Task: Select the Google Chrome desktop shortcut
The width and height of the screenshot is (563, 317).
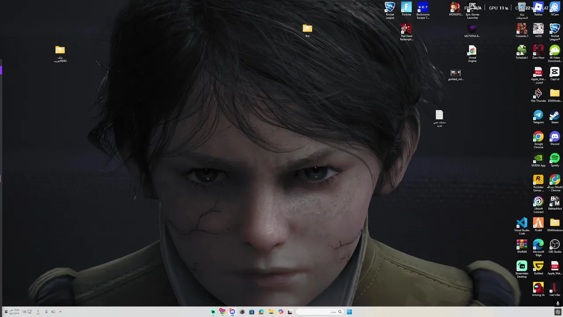Action: [x=538, y=140]
